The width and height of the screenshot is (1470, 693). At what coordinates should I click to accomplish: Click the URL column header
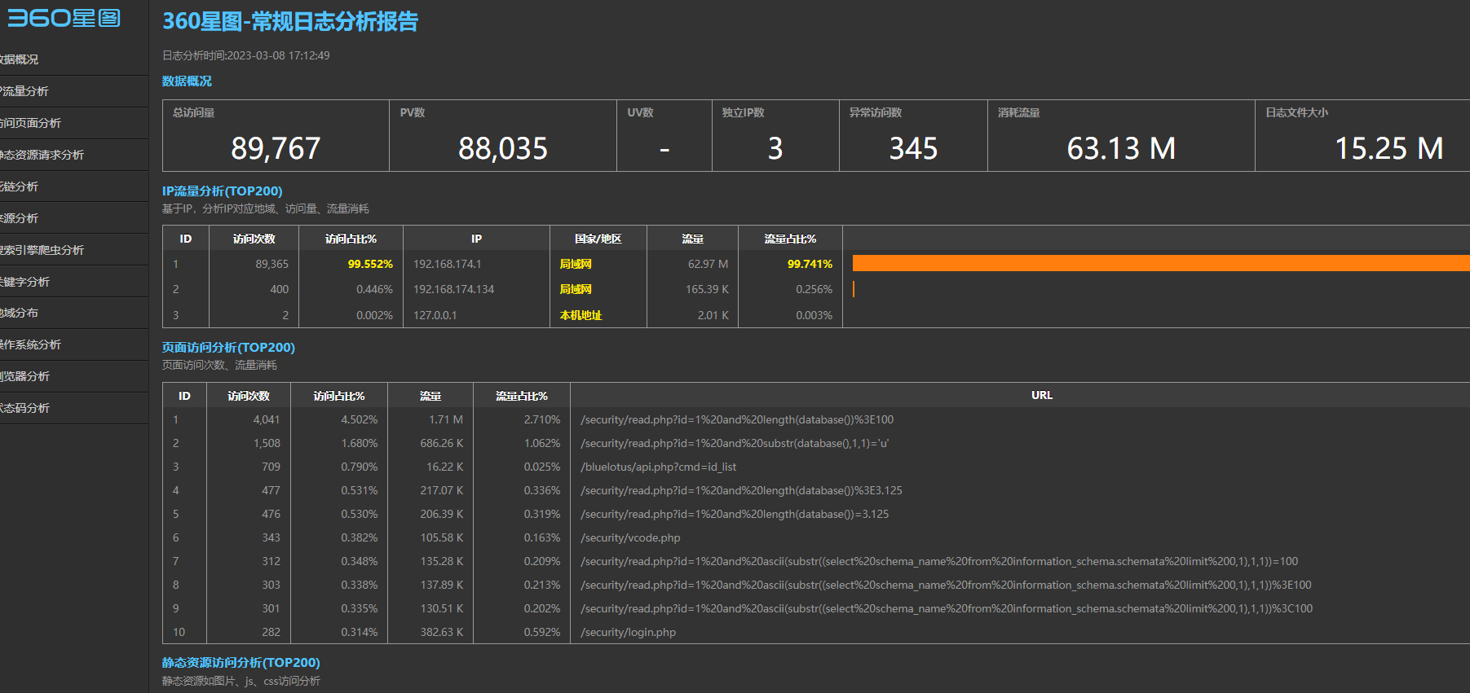click(x=1042, y=395)
